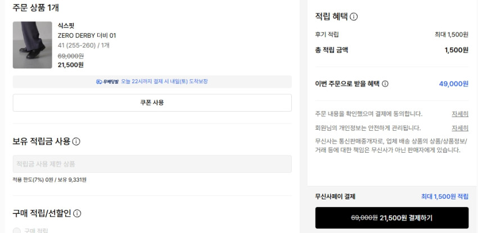
Task: Open info icon beside 구매 적립/선할인
Action: pos(78,213)
